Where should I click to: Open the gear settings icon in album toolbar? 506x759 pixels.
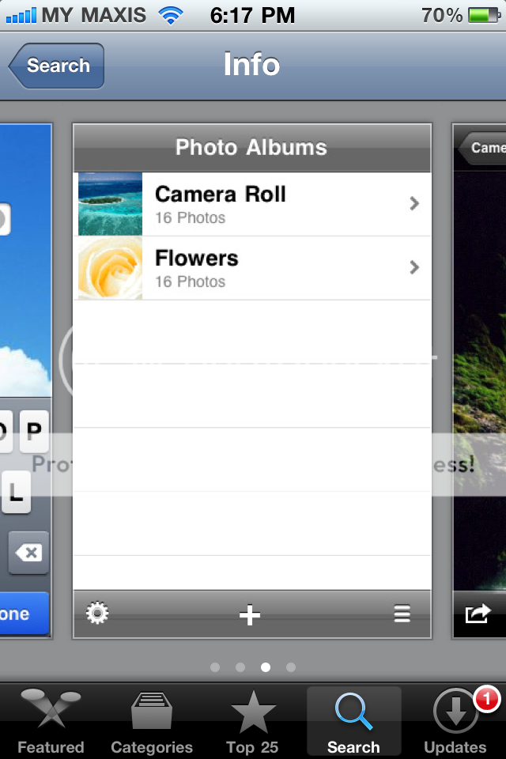(x=97, y=614)
